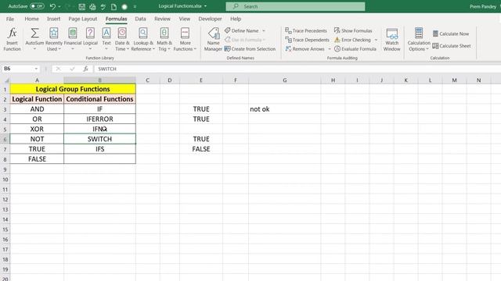Screen dimensions: 501x281
Task: Switch to the Review tab
Action: pyautogui.click(x=162, y=19)
